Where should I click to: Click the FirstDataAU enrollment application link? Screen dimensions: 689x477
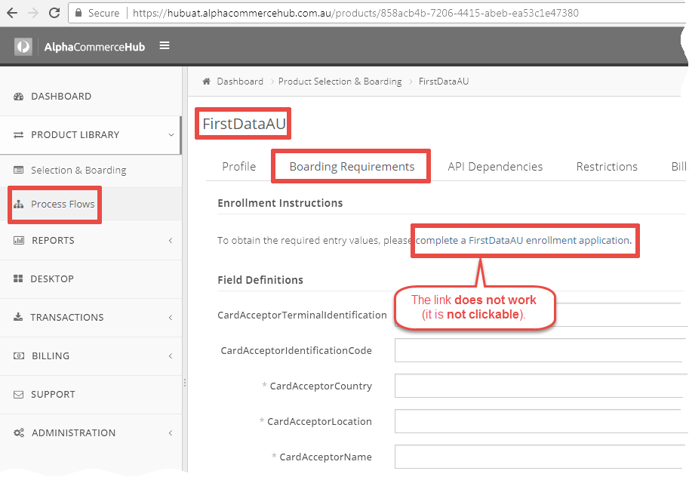click(523, 241)
